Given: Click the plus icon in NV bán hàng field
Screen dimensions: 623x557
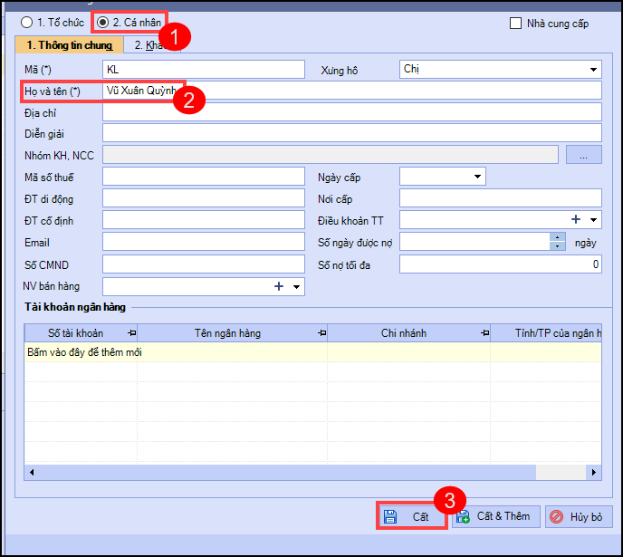Looking at the screenshot, I should [x=279, y=287].
